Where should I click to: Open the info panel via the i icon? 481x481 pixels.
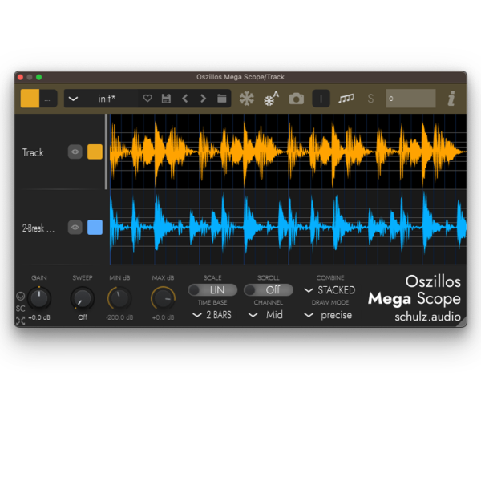[x=451, y=99]
